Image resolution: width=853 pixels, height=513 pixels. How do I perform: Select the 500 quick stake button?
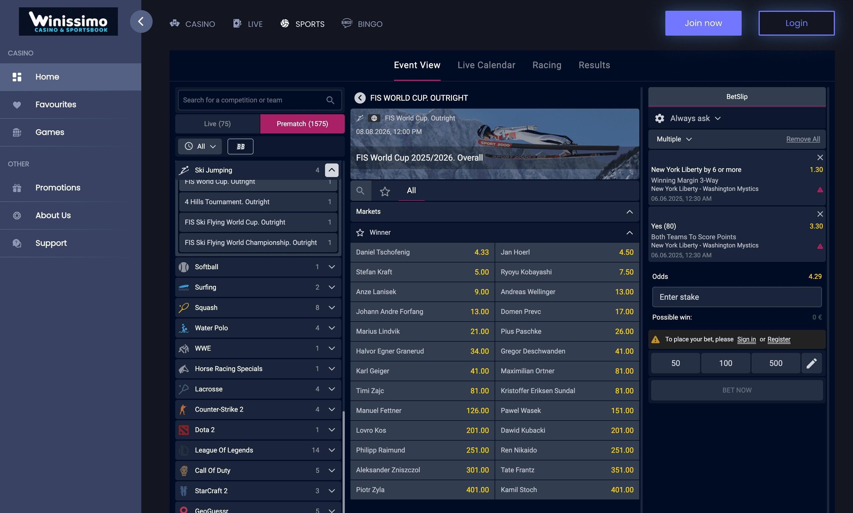click(x=776, y=363)
